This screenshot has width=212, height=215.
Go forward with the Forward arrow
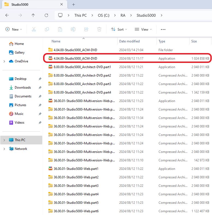point(20,15)
